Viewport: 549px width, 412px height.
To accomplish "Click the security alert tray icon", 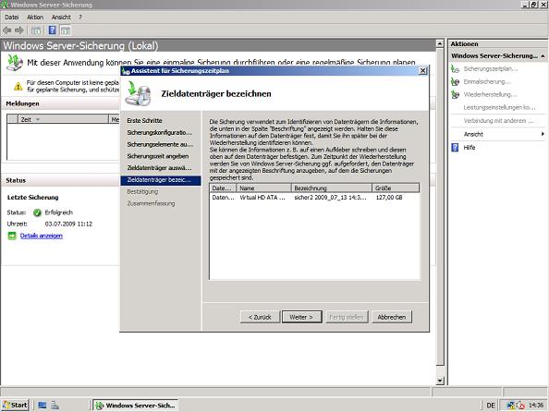I will coord(520,406).
